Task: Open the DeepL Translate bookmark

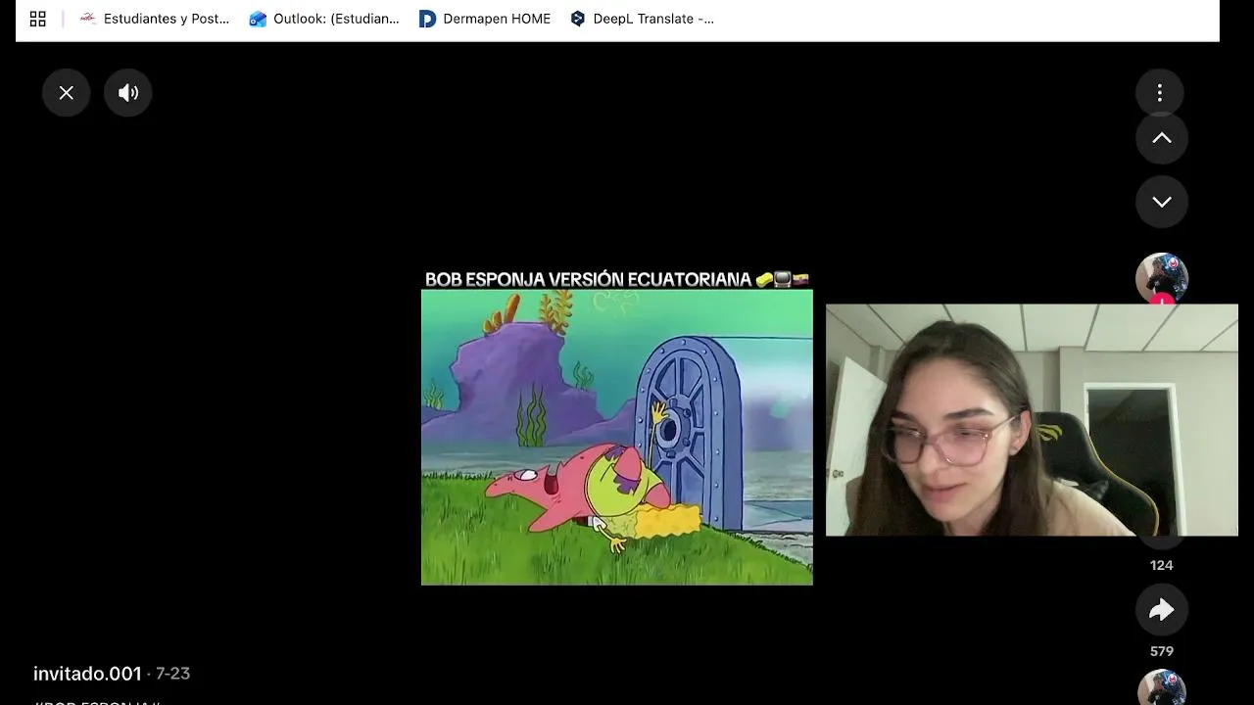Action: (642, 19)
